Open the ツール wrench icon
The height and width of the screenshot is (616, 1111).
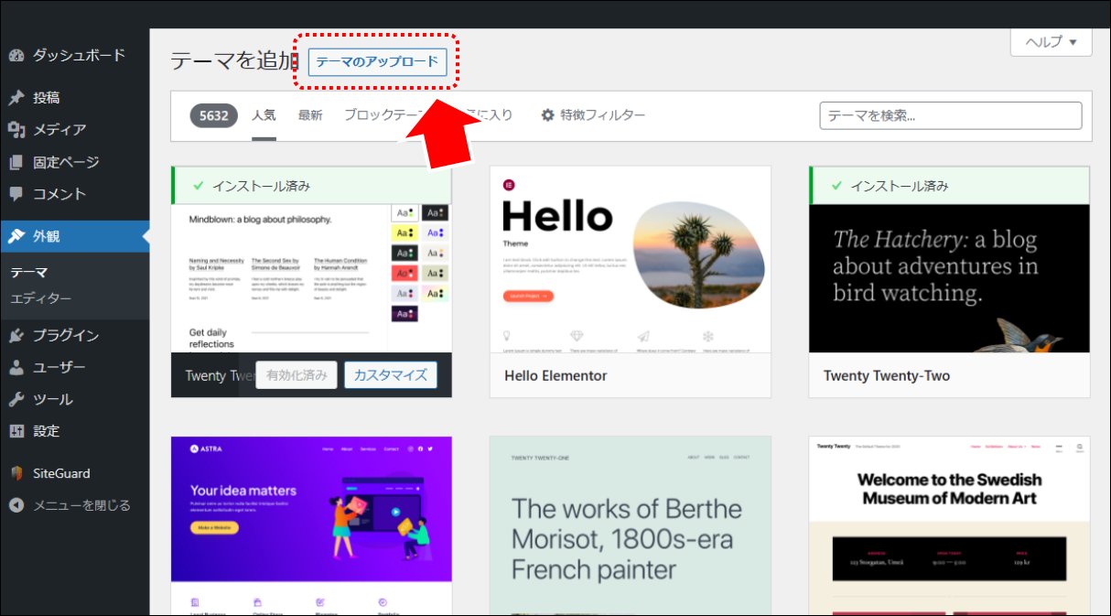pyautogui.click(x=16, y=399)
